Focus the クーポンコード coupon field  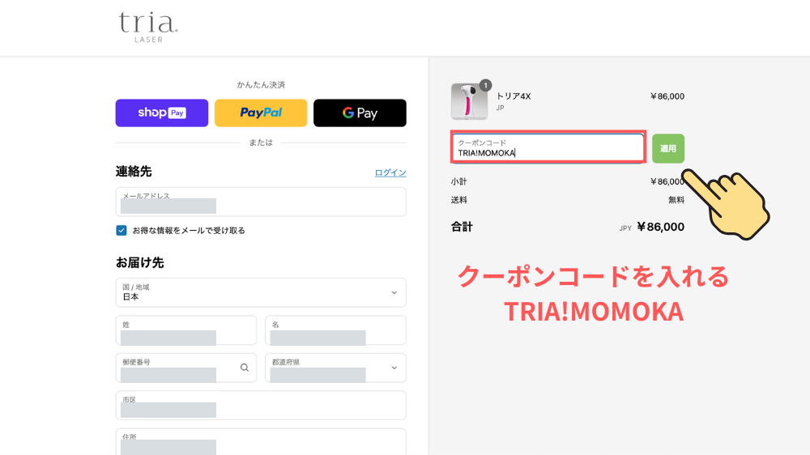coord(548,148)
